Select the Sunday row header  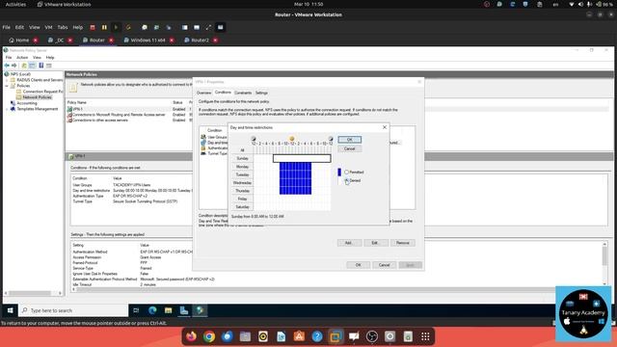(x=242, y=158)
